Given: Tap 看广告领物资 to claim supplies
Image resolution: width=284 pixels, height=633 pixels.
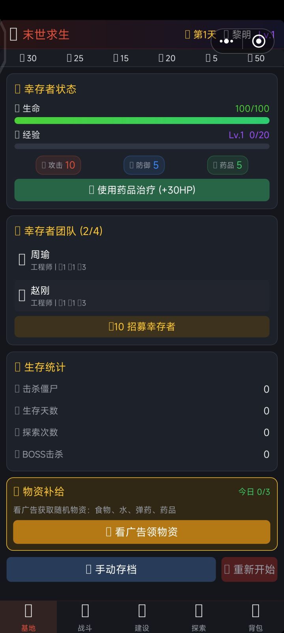Looking at the screenshot, I should [x=142, y=532].
